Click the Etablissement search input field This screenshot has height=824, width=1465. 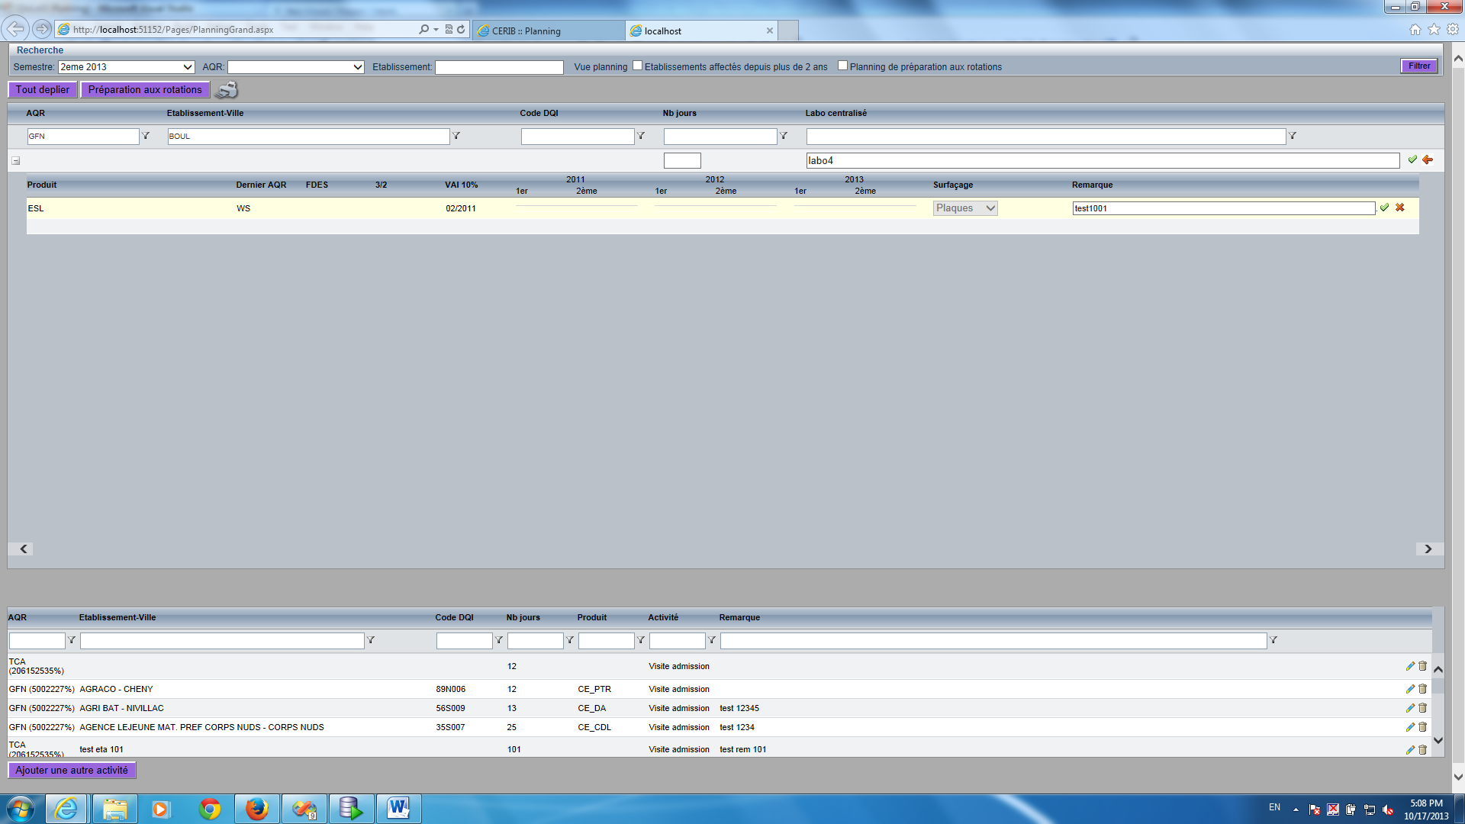pos(499,67)
